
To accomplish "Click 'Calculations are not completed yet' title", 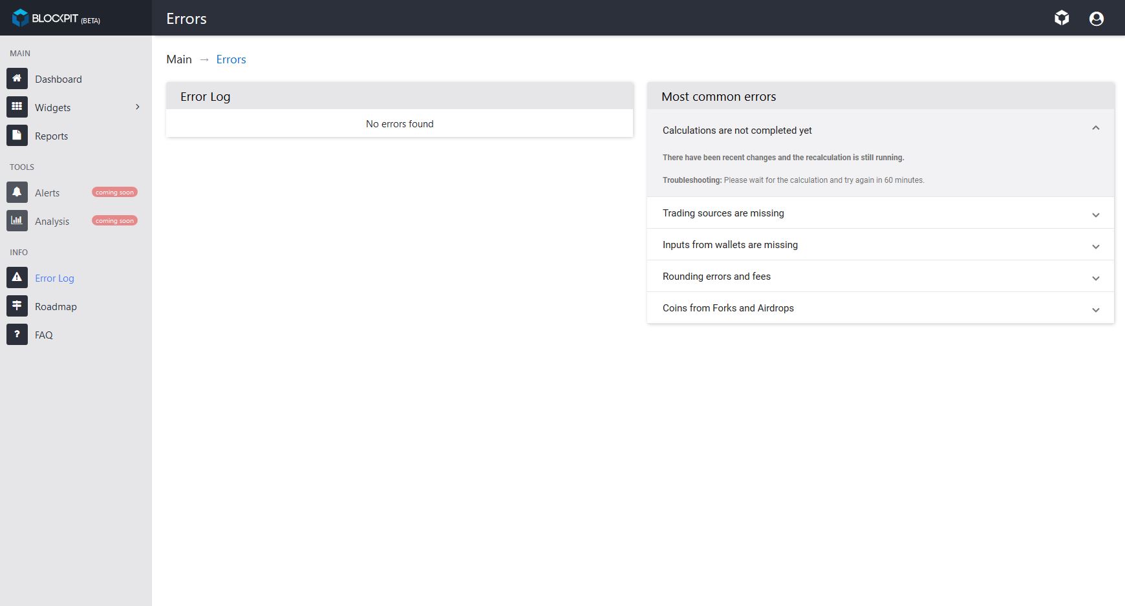I will click(x=737, y=131).
